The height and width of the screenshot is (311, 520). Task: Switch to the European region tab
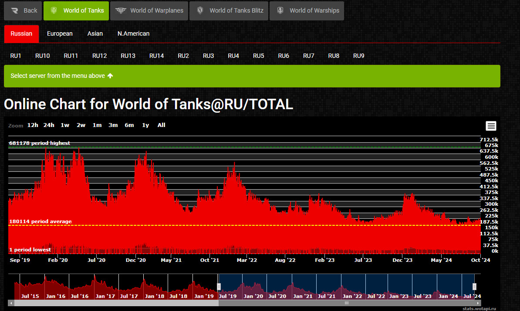(x=60, y=33)
